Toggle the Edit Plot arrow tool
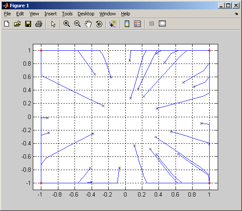This screenshot has width=242, height=211. point(53,24)
